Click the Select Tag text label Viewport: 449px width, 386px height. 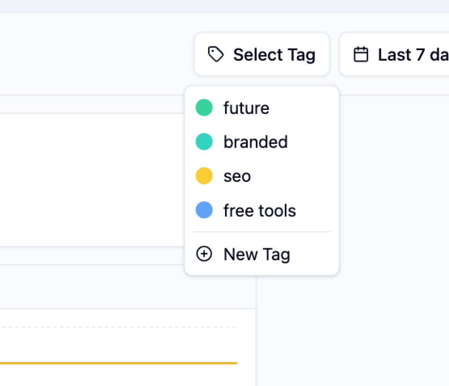(274, 55)
